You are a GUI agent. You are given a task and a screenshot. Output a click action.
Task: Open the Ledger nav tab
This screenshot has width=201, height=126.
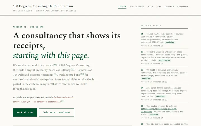[x=122, y=6]
